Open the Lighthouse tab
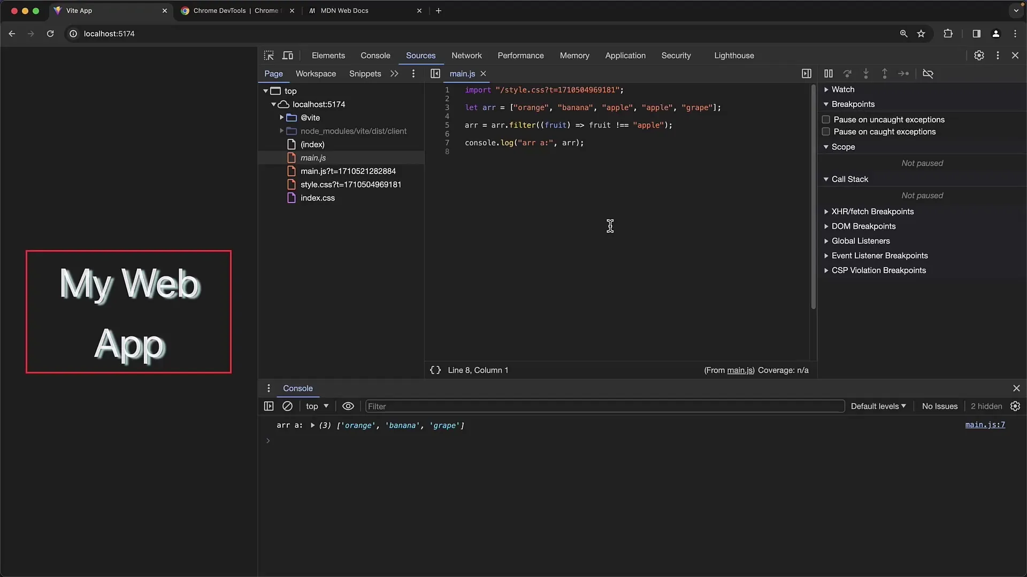 pyautogui.click(x=734, y=56)
